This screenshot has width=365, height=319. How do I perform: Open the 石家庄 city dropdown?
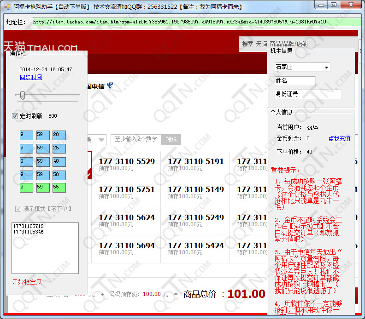(x=327, y=67)
